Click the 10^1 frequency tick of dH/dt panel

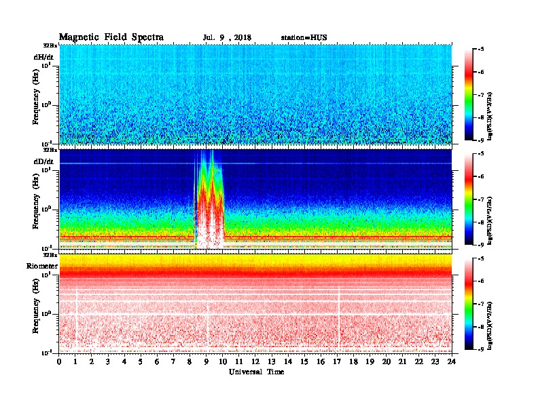46,64
